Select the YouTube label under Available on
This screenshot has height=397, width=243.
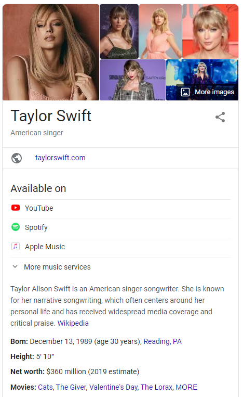click(39, 208)
